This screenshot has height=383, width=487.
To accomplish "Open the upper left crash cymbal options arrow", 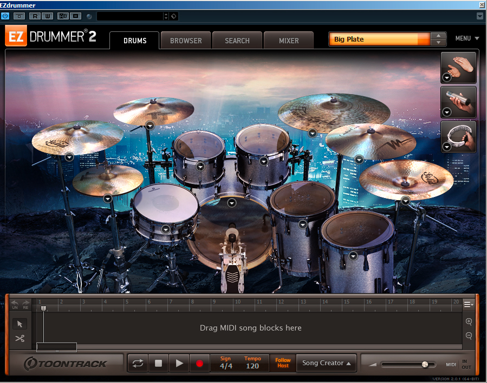I will 150,126.
